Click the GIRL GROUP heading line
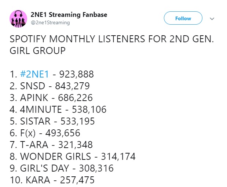The width and height of the screenshot is (227, 187). click(38, 50)
